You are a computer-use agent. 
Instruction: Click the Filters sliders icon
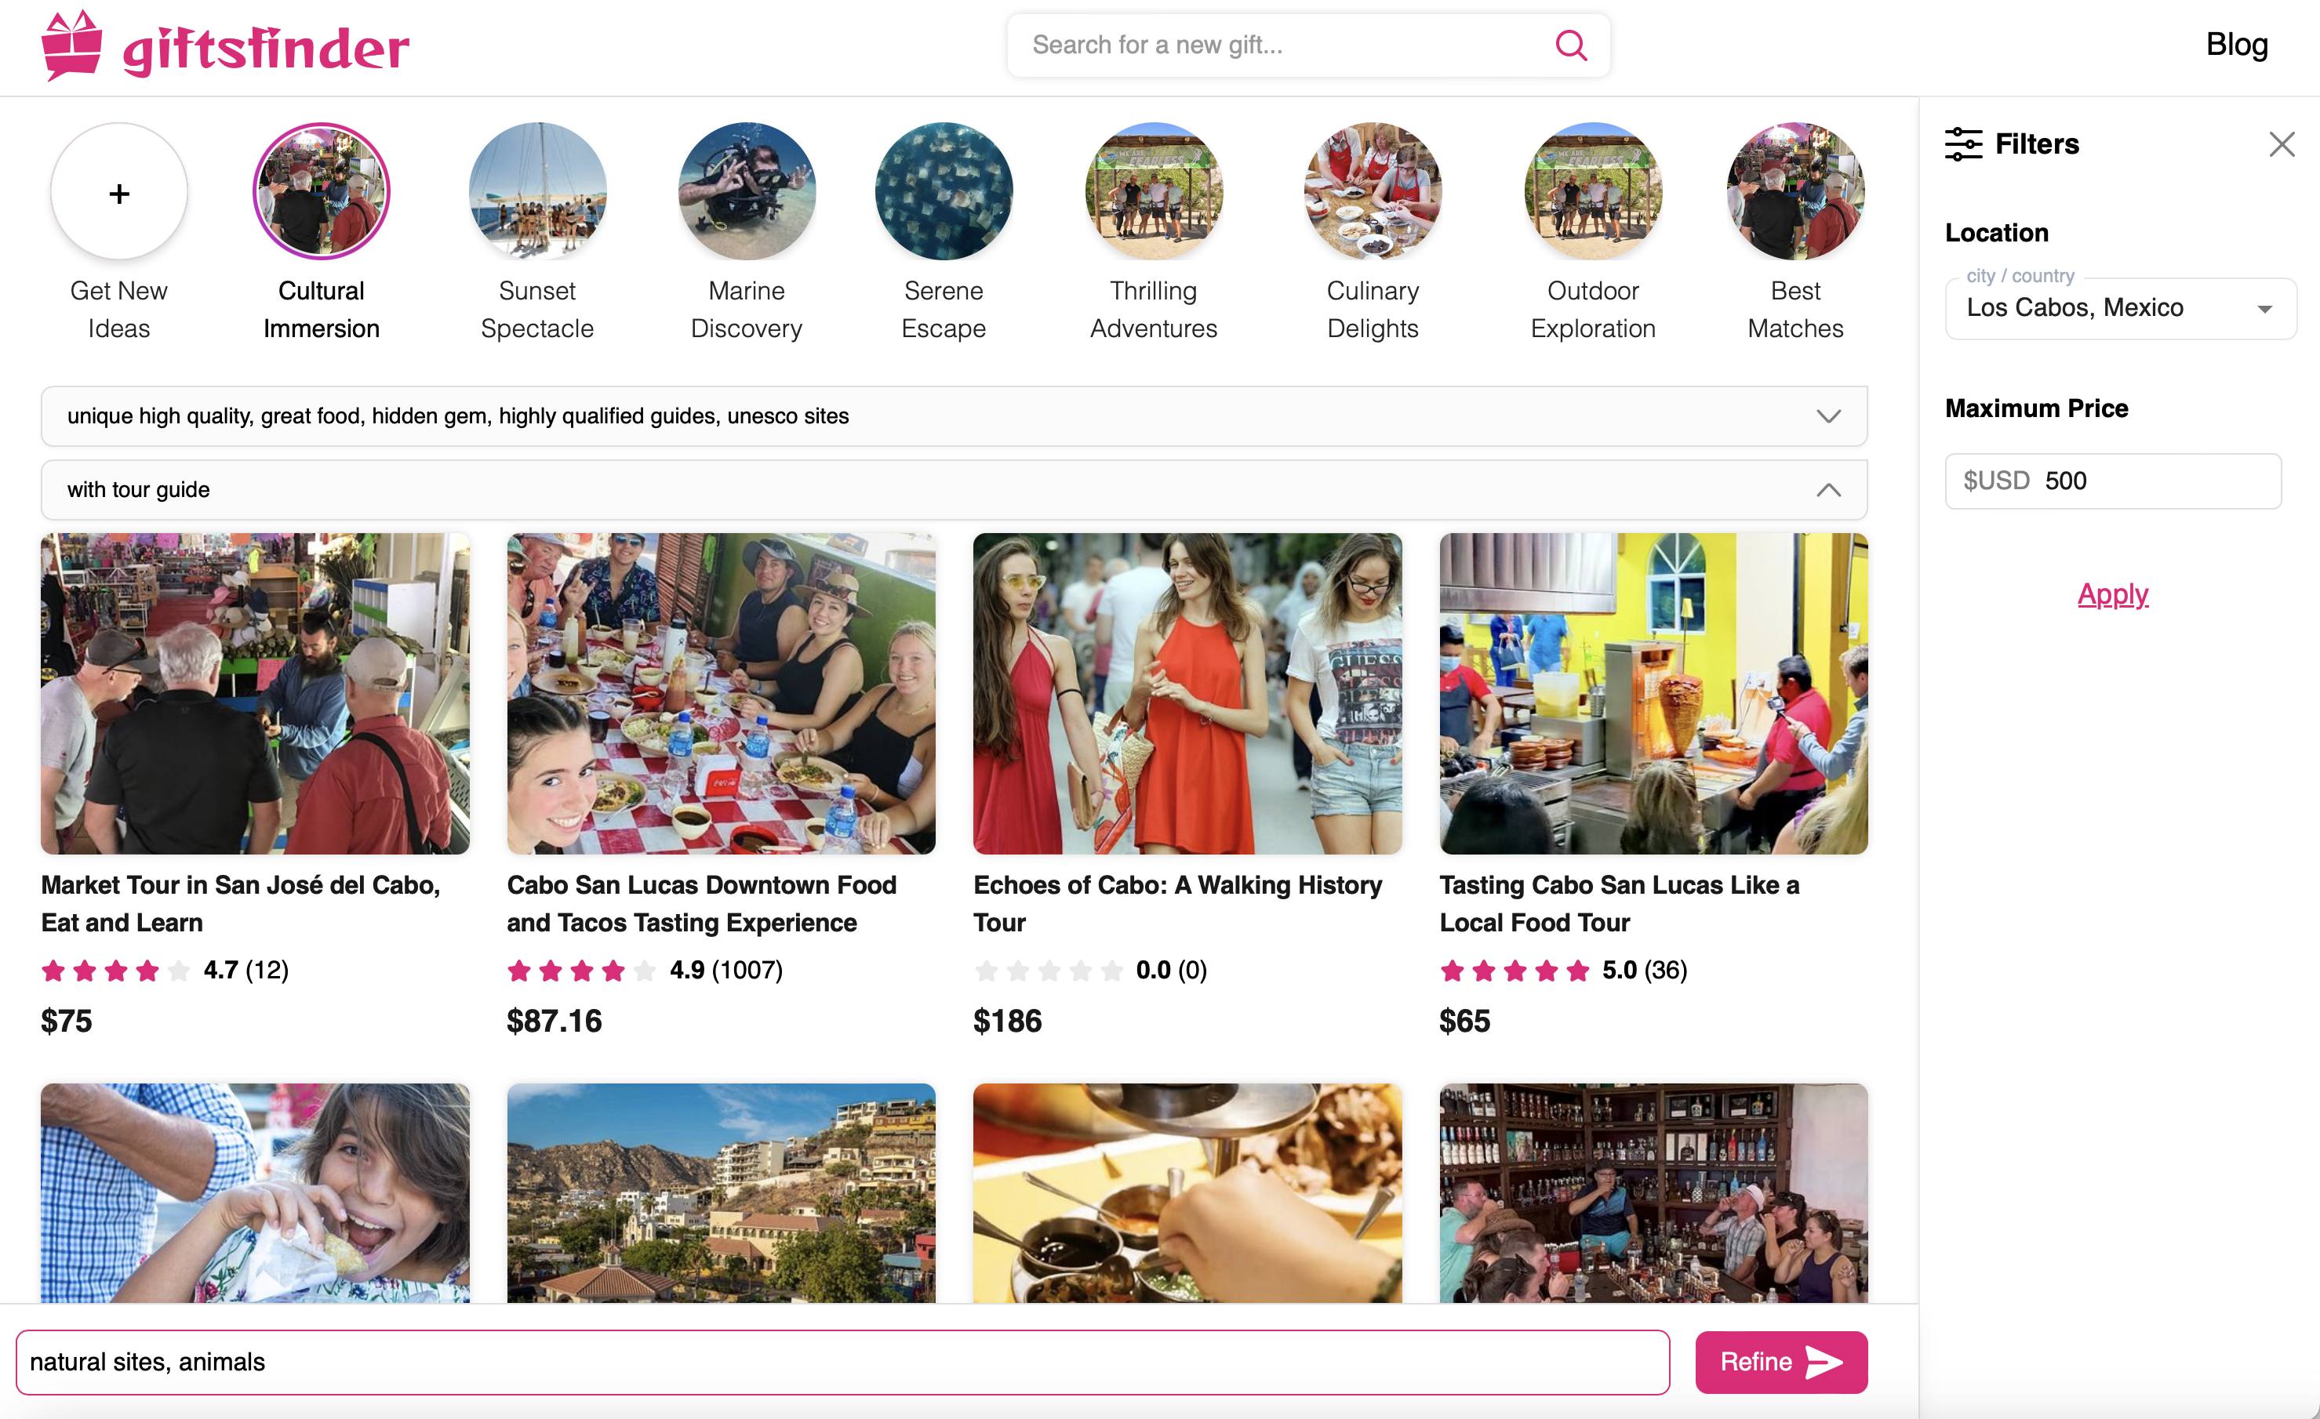pyautogui.click(x=1963, y=144)
